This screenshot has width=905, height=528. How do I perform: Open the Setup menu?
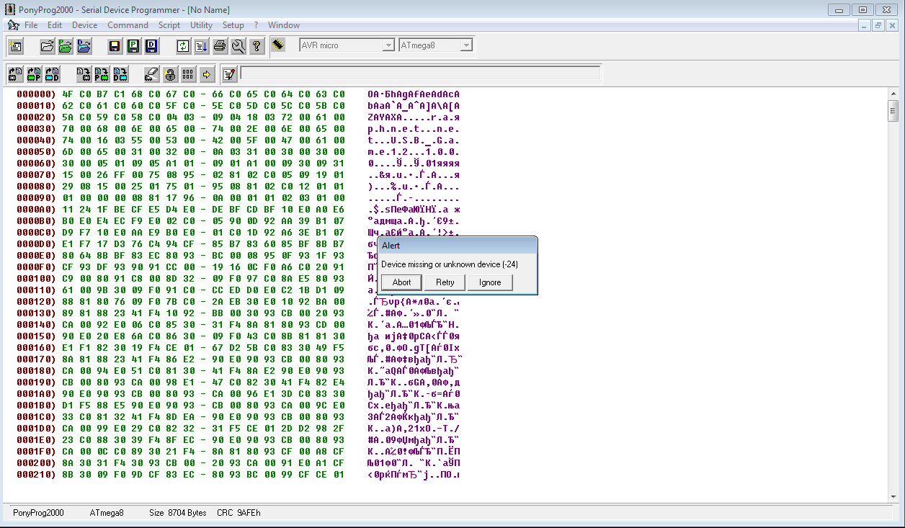click(233, 25)
